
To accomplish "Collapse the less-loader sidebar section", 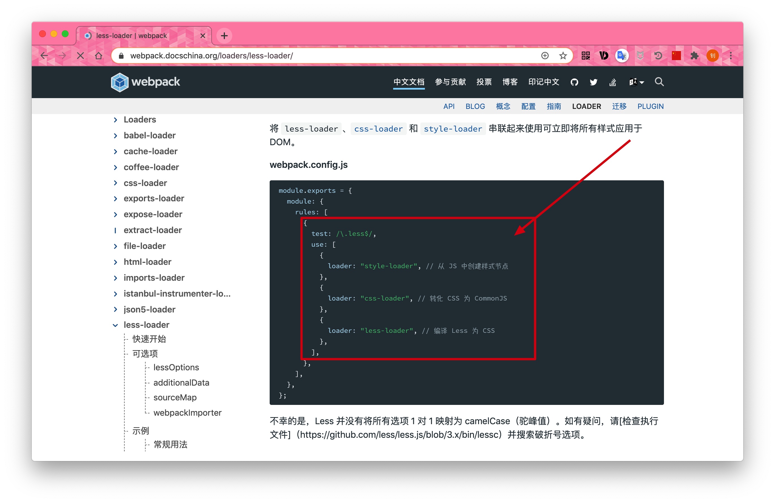I will tap(115, 325).
